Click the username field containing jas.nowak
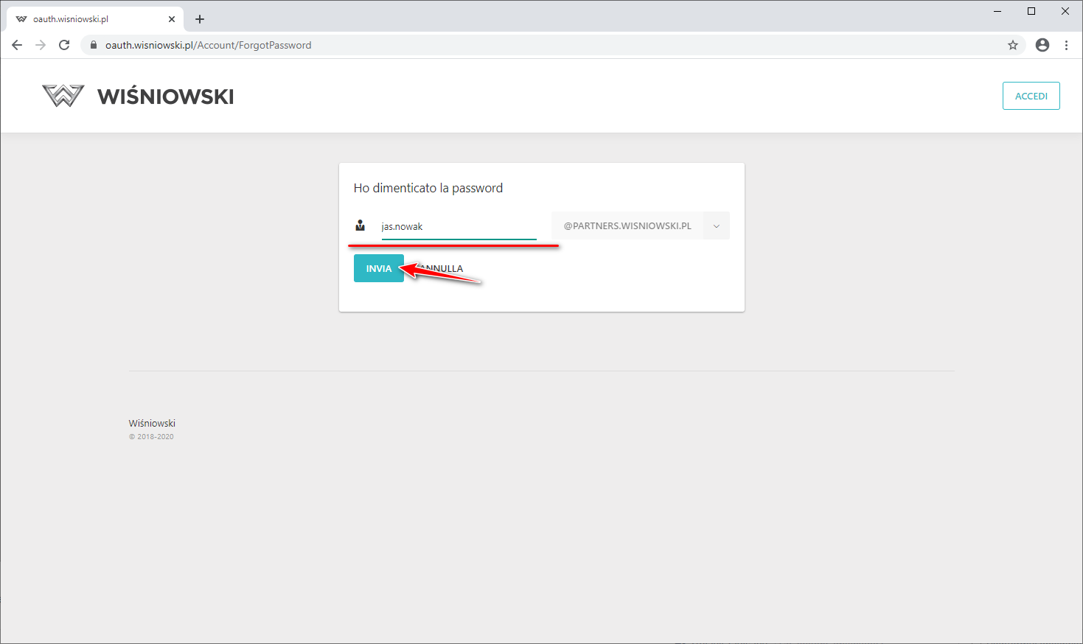 [458, 226]
